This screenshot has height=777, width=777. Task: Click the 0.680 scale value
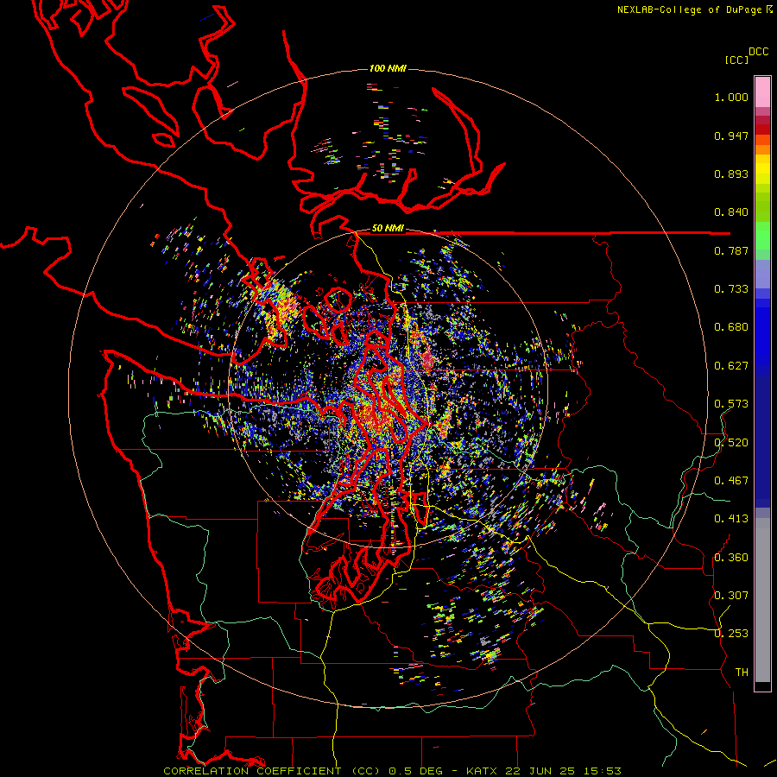[x=731, y=327]
